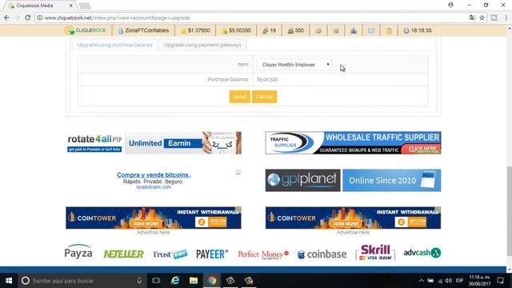Click the ad options icon beside the bitcoin ad
This screenshot has width=512, height=288.
(x=238, y=172)
